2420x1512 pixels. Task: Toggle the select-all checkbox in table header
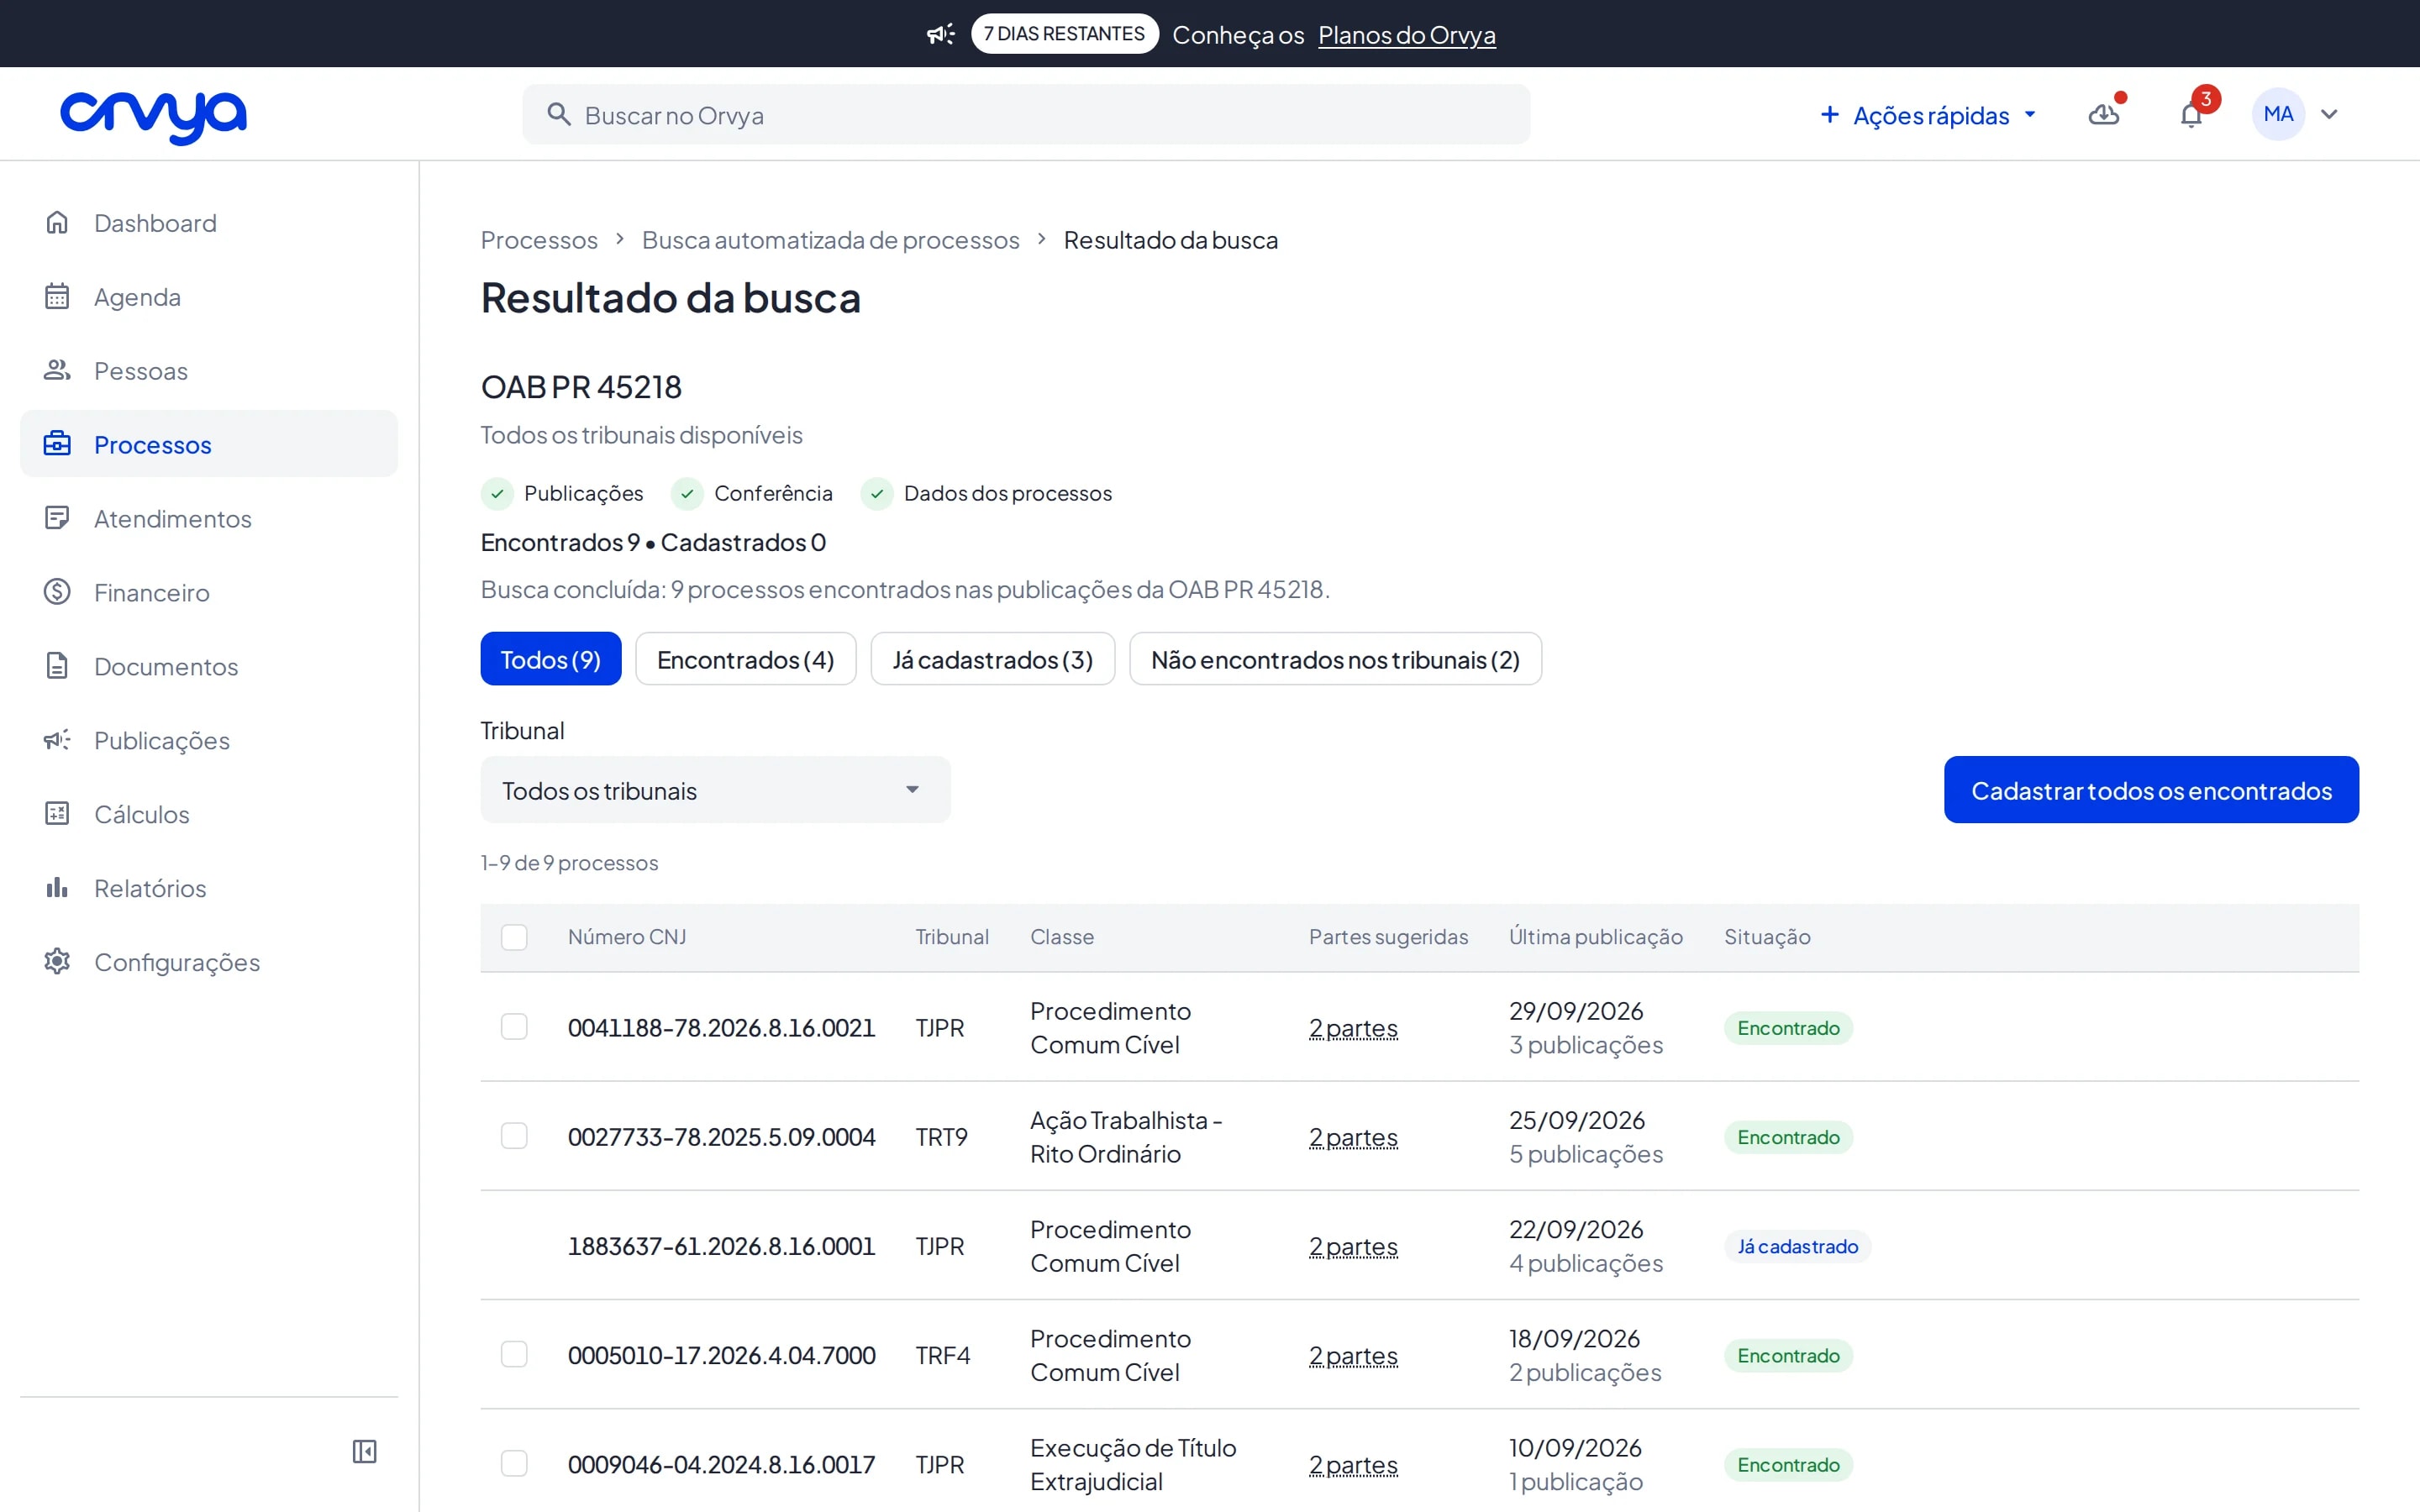514,937
